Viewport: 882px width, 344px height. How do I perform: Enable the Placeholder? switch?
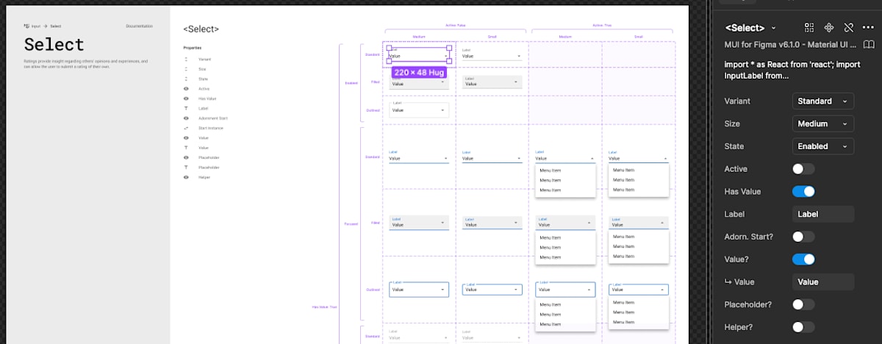coord(803,304)
